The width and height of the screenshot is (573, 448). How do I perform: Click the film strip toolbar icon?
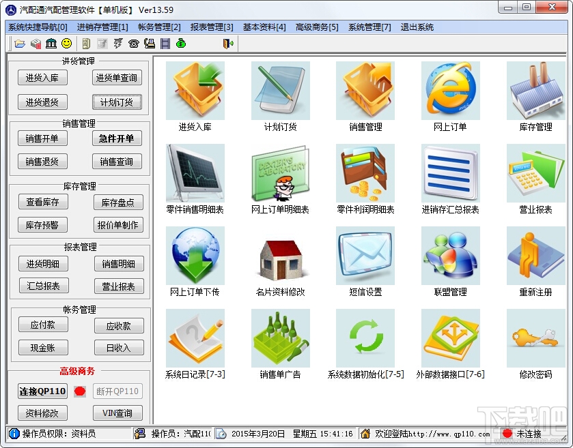coord(165,44)
